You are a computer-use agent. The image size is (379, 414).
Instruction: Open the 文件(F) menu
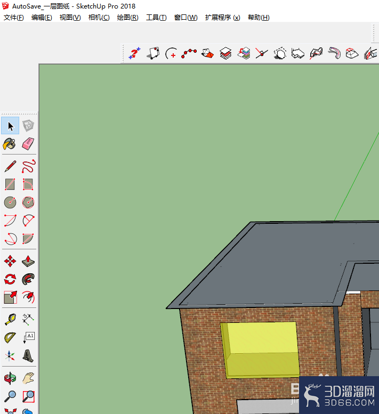(x=13, y=18)
